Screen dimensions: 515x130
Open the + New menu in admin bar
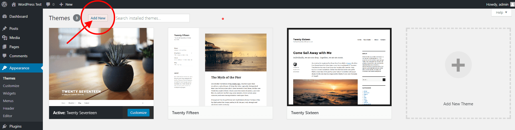pos(66,4)
